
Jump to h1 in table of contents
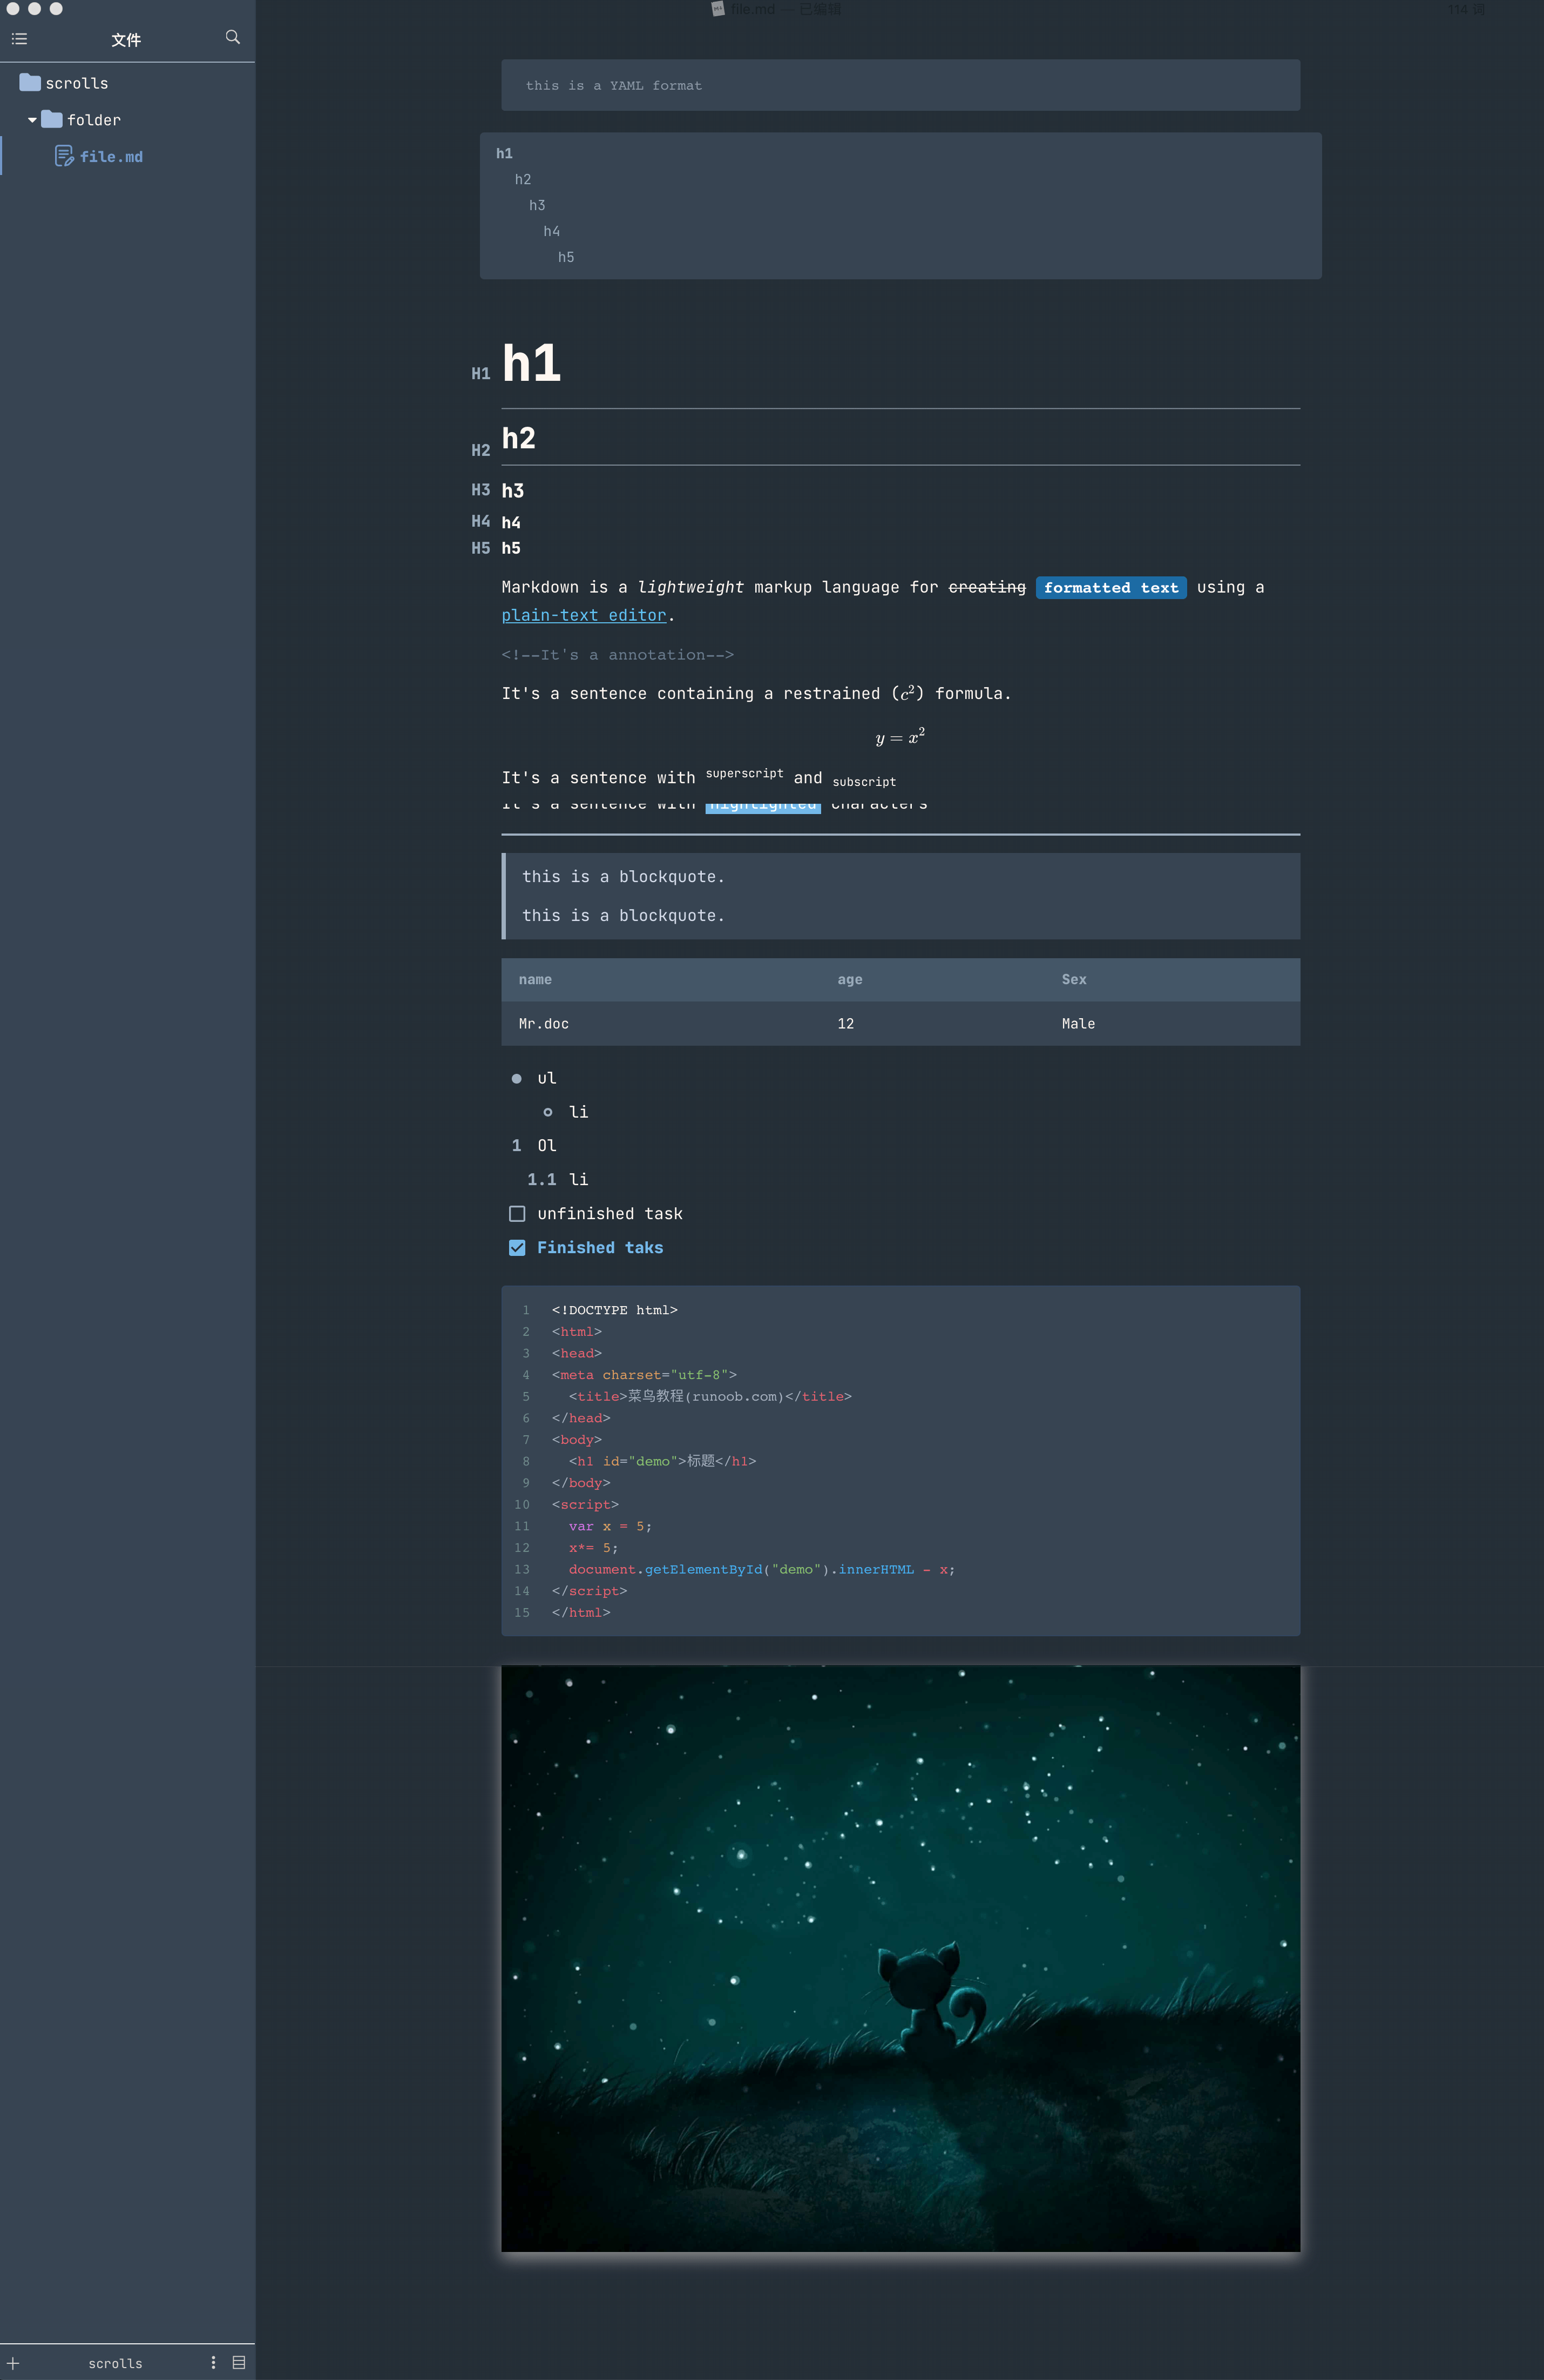point(505,153)
